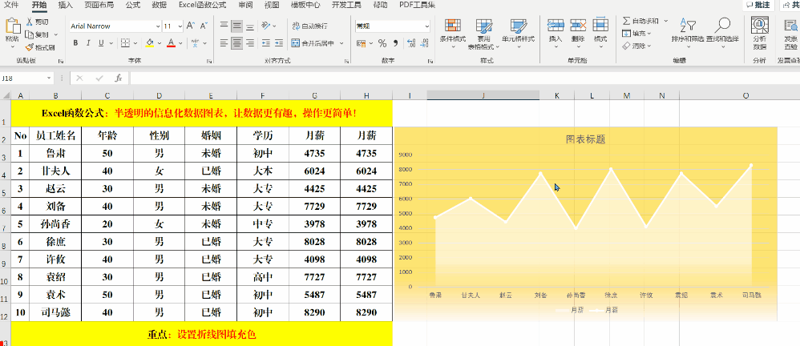Switch to the Insert (插入) tab
The image size is (800, 346).
tap(65, 5)
